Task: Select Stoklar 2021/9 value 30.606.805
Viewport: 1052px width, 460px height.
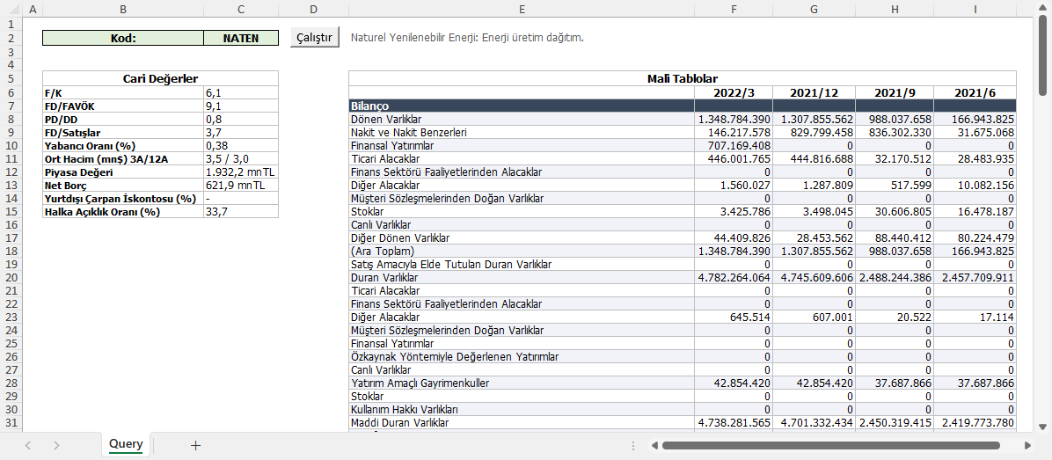Action: coord(895,212)
